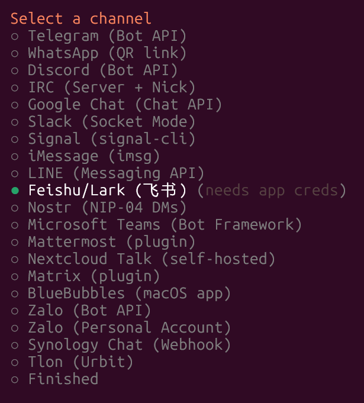Choose Slack (Socket Mode) channel
The image size is (364, 403).
click(111, 122)
